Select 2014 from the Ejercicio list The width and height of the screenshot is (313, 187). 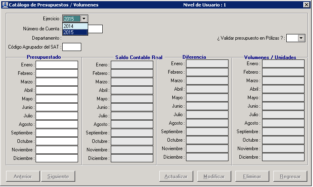tap(75, 26)
